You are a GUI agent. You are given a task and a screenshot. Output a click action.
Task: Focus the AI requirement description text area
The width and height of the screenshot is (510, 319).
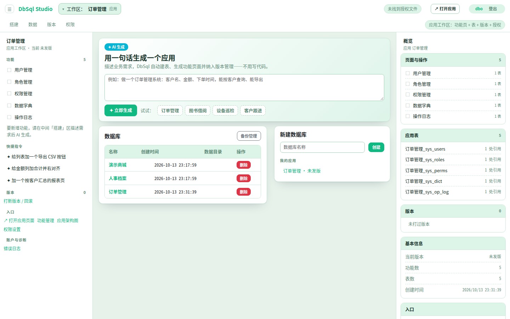pyautogui.click(x=244, y=87)
